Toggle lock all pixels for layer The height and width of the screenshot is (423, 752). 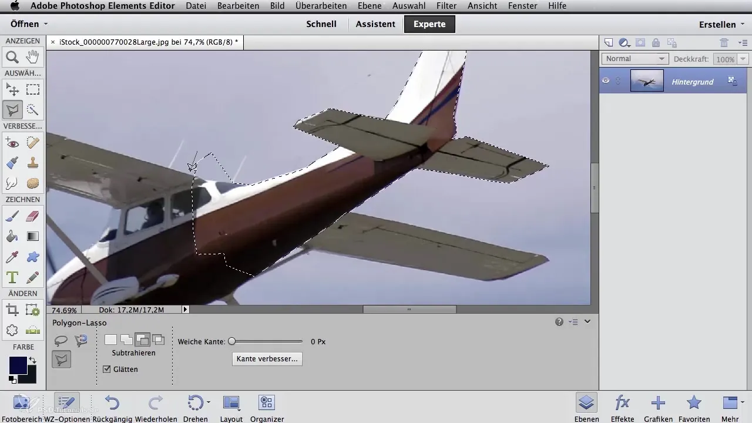click(x=656, y=42)
